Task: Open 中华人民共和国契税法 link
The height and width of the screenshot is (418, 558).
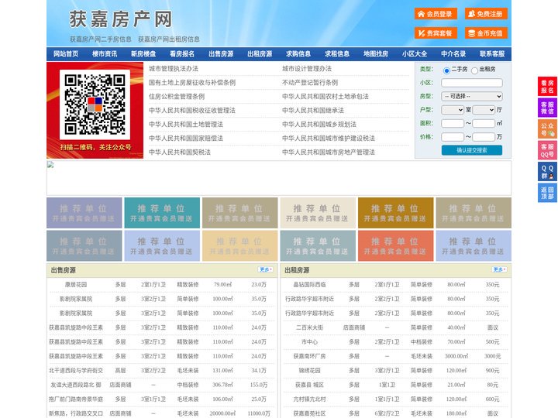Action: click(x=180, y=152)
